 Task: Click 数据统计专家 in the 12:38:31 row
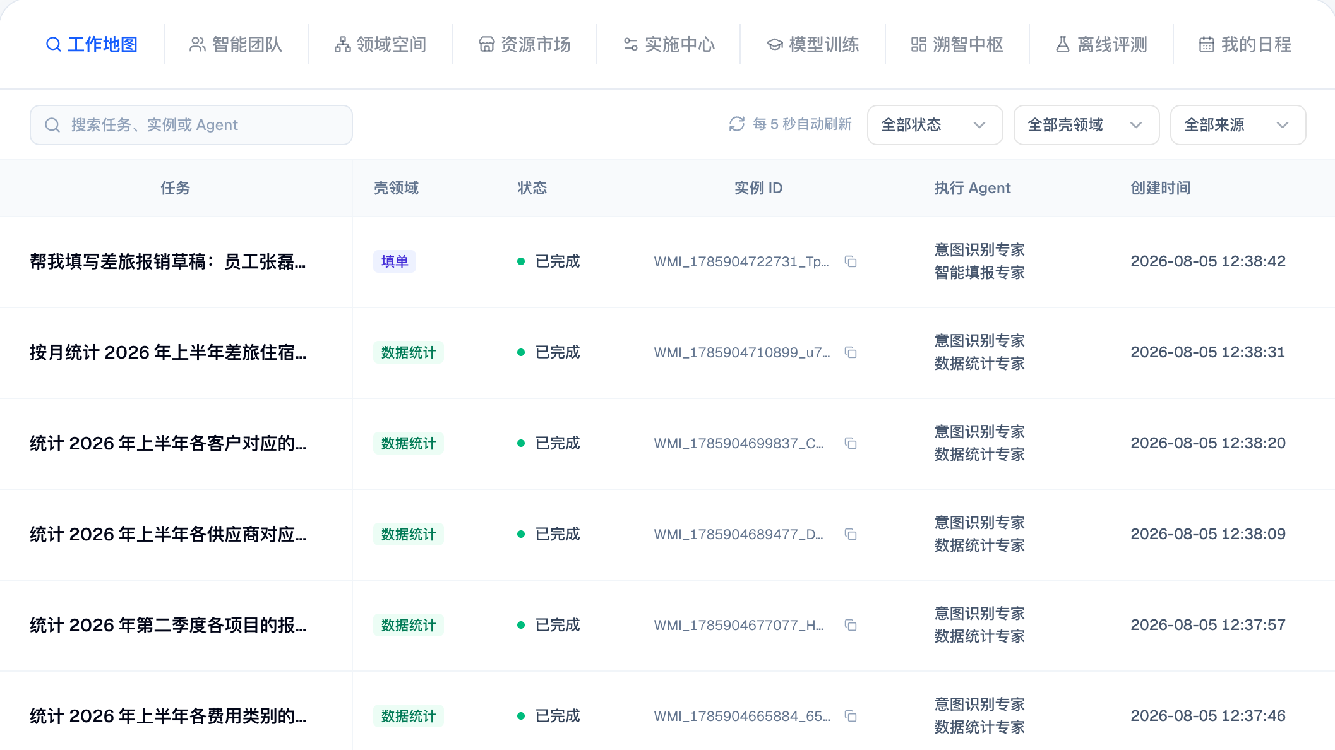pos(979,364)
